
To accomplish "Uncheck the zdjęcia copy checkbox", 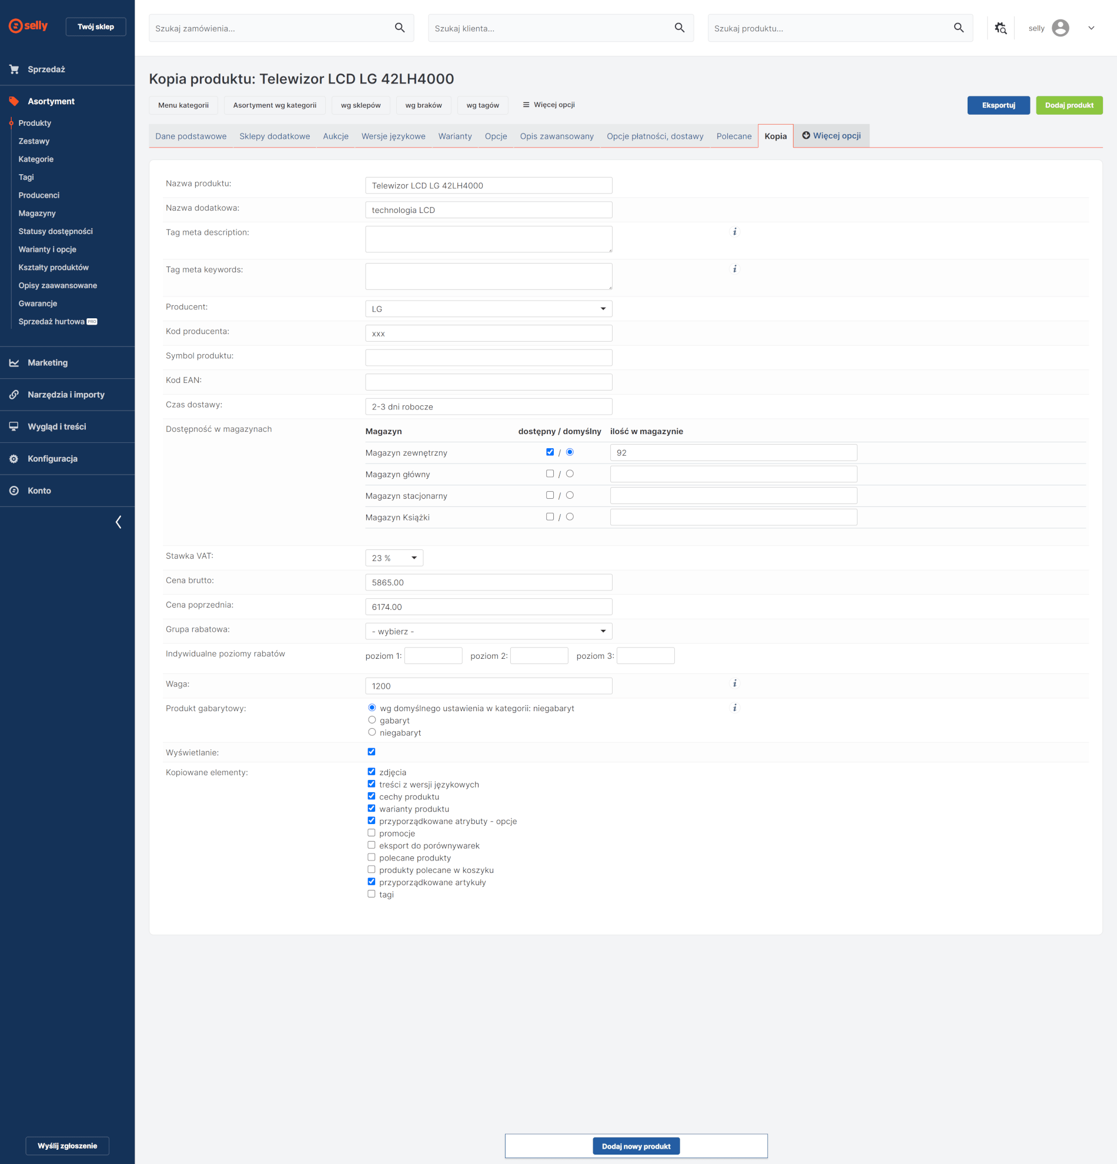I will tap(372, 772).
